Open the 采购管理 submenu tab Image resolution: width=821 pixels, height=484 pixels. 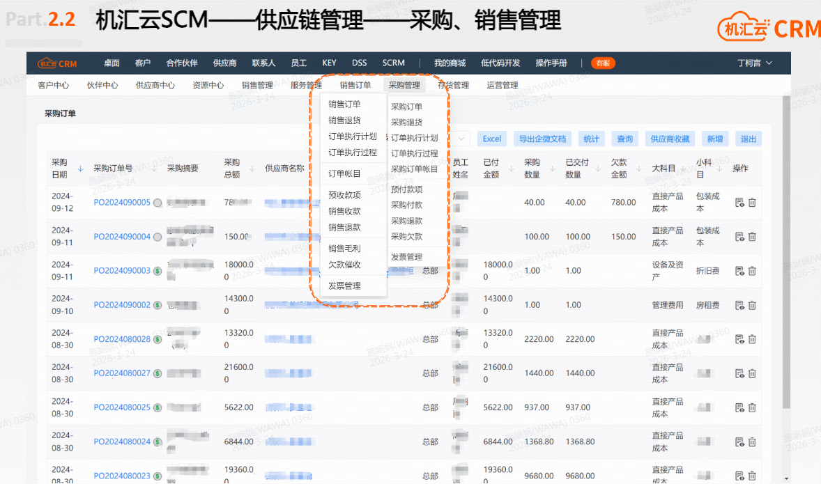pos(404,86)
